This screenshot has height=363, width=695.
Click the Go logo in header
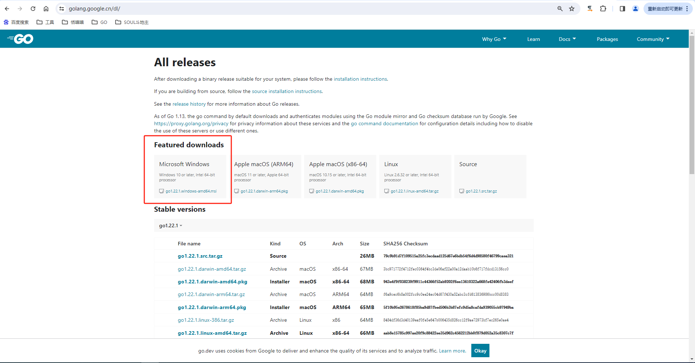[20, 39]
